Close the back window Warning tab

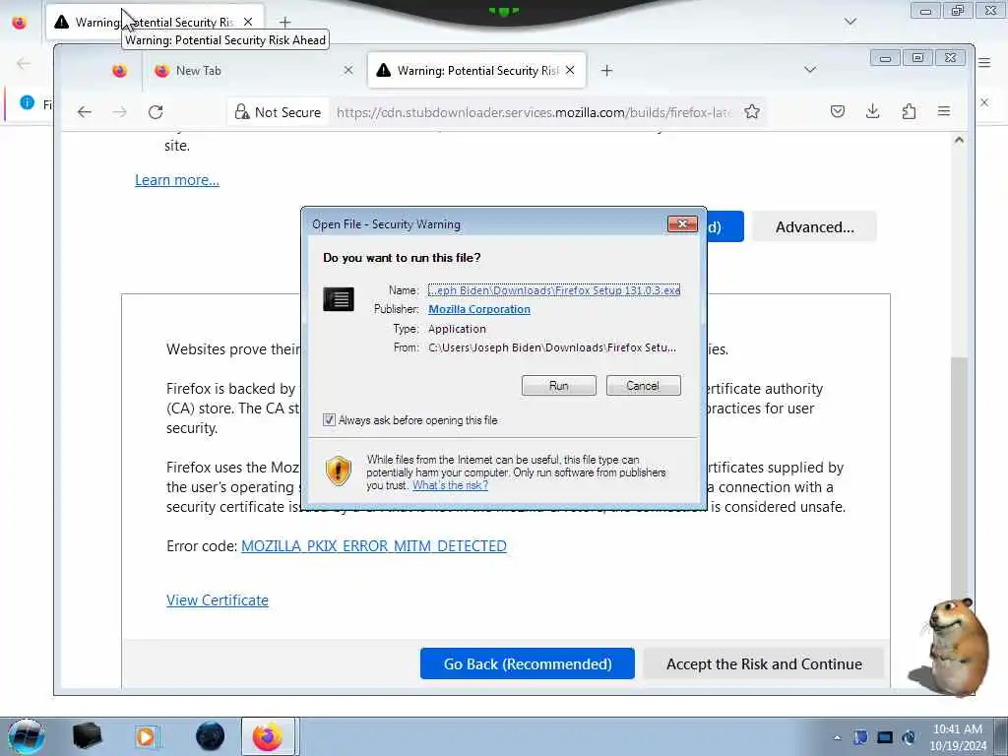248,22
